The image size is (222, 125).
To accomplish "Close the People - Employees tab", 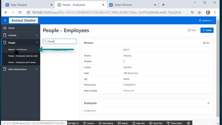I will point(103,5).
